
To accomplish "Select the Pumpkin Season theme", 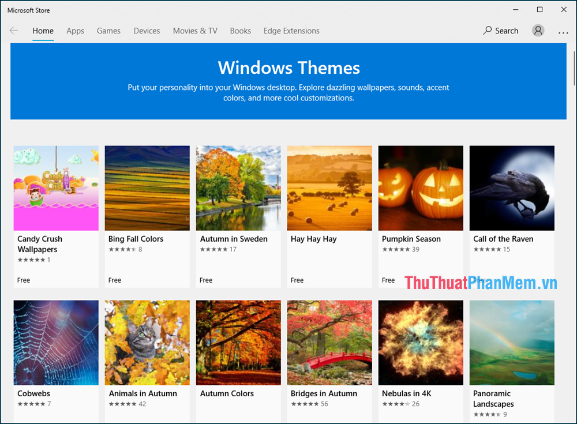I will coord(421,188).
